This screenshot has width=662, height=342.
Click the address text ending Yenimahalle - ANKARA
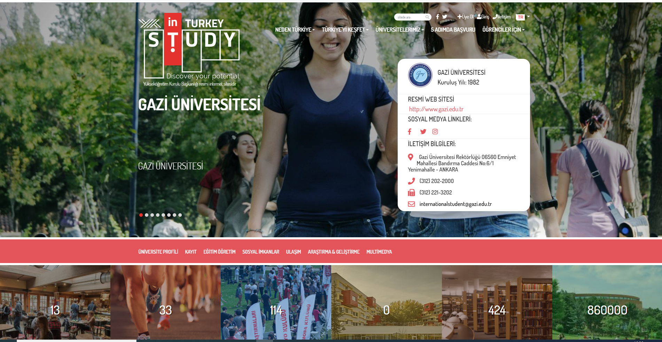point(462,163)
